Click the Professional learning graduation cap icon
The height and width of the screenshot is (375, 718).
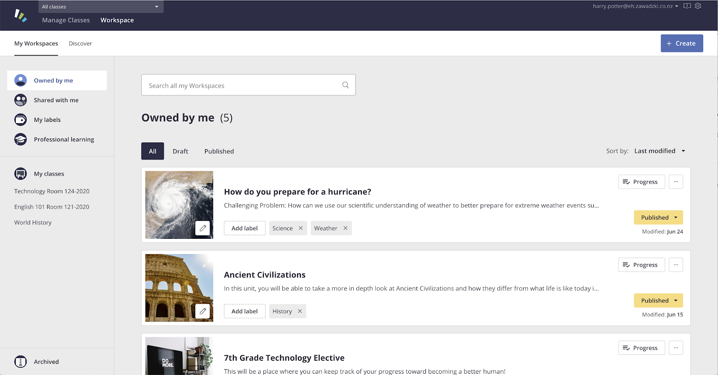(21, 139)
